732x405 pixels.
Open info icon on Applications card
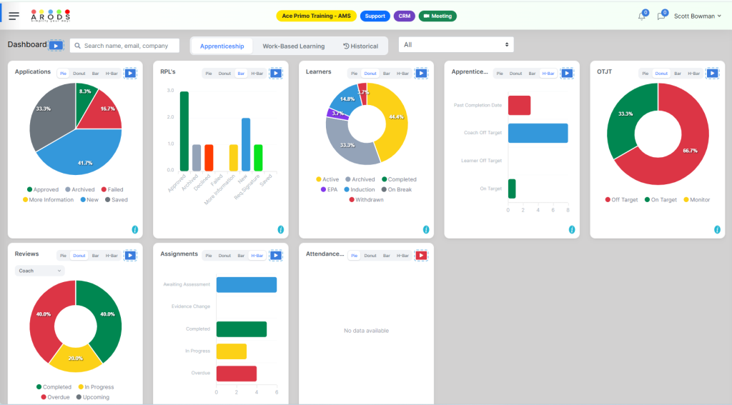pyautogui.click(x=135, y=229)
